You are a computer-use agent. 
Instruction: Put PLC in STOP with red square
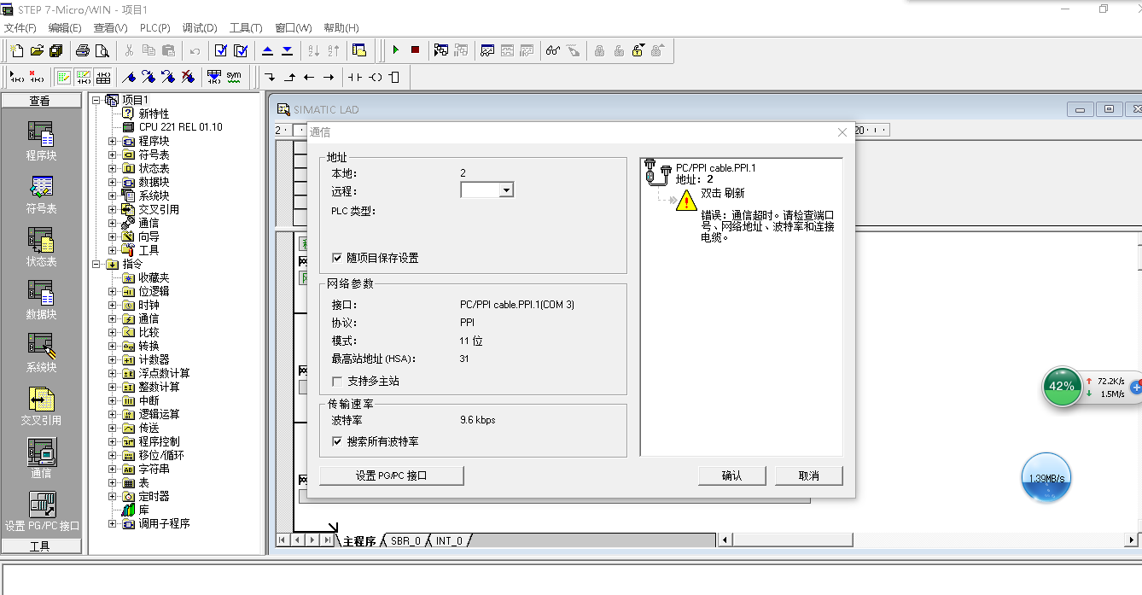[x=415, y=50]
